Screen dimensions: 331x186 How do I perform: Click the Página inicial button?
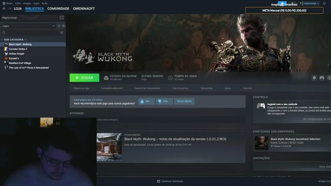(29, 18)
